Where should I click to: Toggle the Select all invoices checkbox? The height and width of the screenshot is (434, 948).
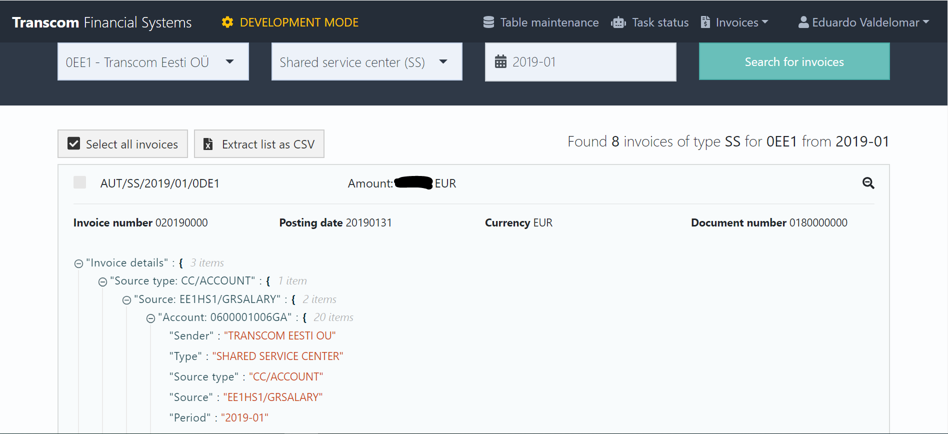74,144
